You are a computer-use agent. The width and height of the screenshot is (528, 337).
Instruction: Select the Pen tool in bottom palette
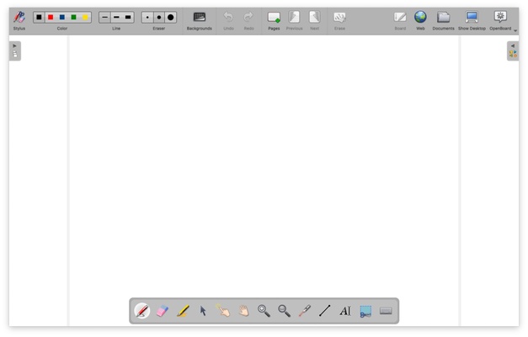[142, 311]
